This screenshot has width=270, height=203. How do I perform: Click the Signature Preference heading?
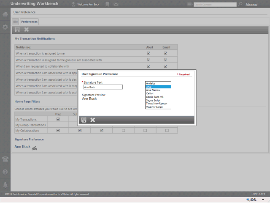click(x=29, y=139)
